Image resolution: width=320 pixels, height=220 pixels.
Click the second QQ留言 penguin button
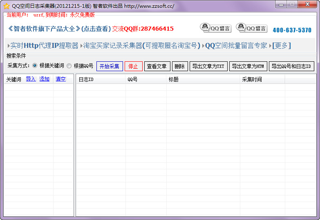(251, 28)
